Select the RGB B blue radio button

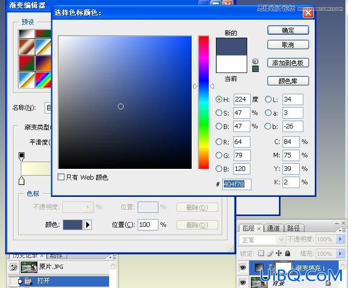pos(219,169)
